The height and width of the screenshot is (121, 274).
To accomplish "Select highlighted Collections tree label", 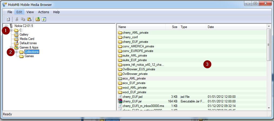I will (32, 52).
